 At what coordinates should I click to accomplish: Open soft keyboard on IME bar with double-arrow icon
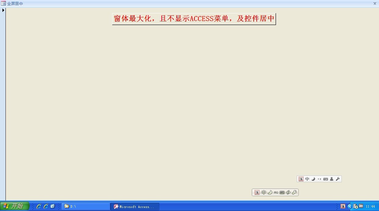(x=282, y=192)
